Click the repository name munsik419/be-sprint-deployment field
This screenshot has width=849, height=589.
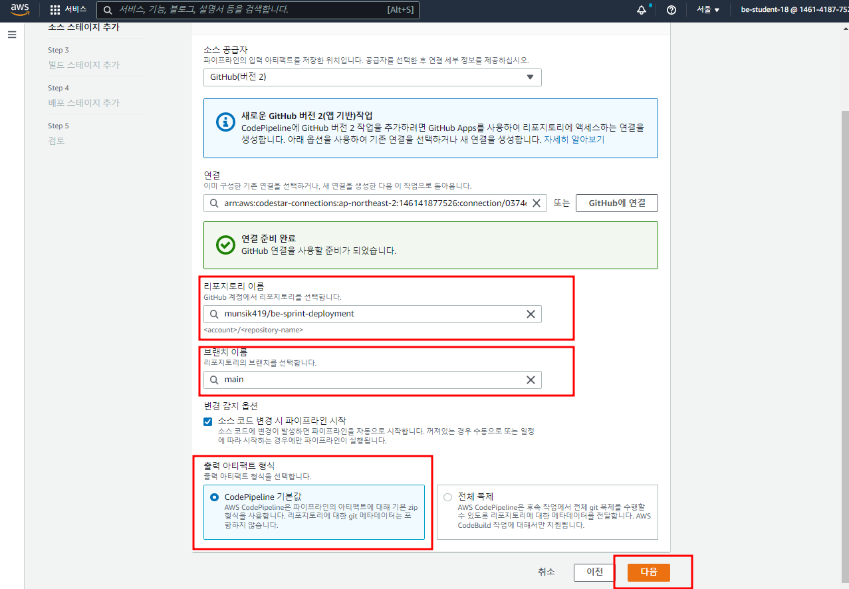click(x=372, y=314)
